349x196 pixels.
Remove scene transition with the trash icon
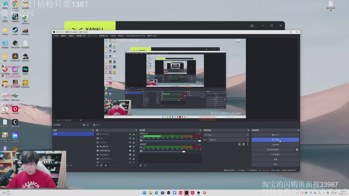pos(244,144)
